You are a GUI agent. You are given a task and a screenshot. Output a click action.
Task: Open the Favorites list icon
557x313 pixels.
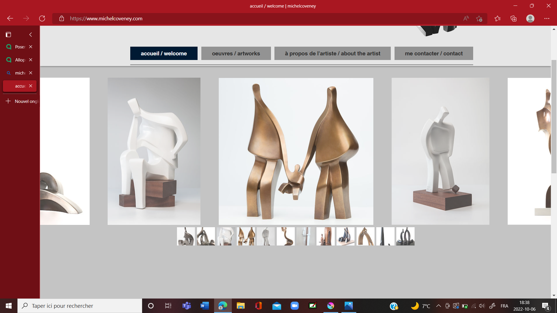(x=498, y=19)
